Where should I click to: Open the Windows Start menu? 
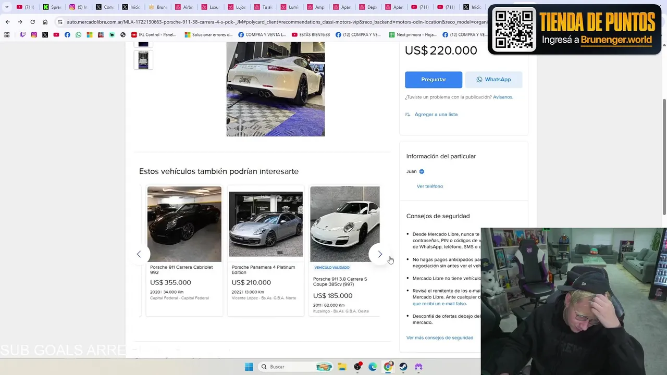pos(249,367)
